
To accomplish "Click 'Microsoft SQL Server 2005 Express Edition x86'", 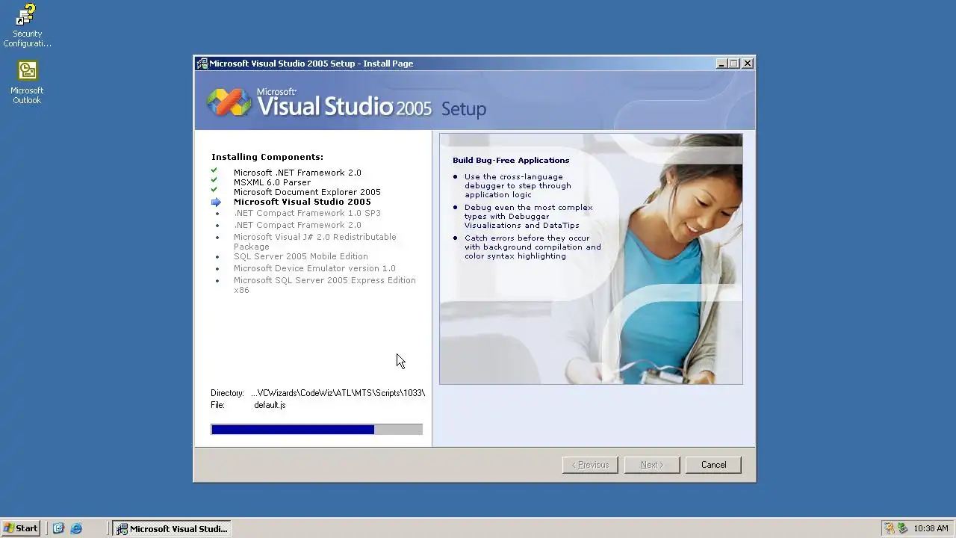I will pos(325,285).
